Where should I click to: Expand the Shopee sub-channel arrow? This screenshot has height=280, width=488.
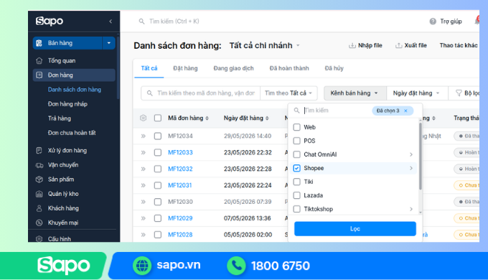coord(411,168)
